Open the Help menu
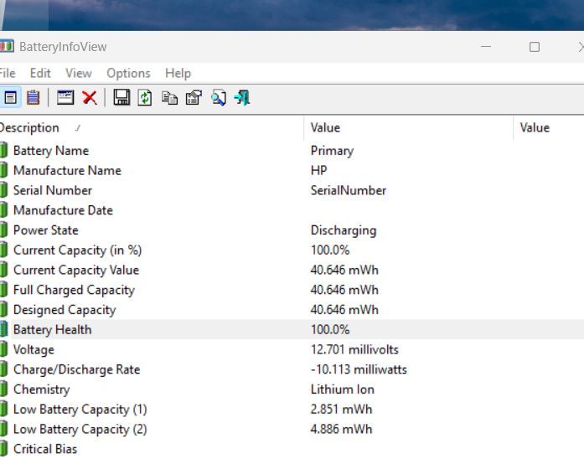The width and height of the screenshot is (584, 459). click(x=178, y=73)
